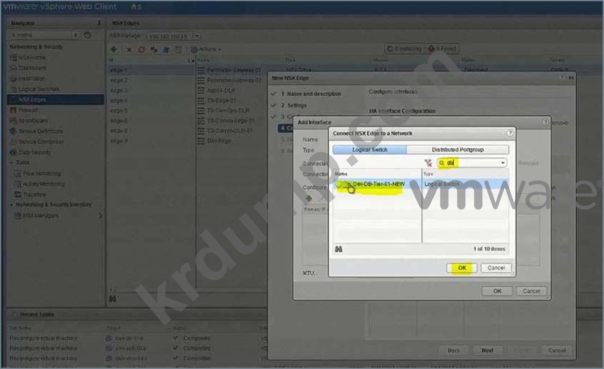Viewport: 604px width, 369px height.
Task: Click the red redeploy icon in the edges toolbar
Action: coord(142,49)
